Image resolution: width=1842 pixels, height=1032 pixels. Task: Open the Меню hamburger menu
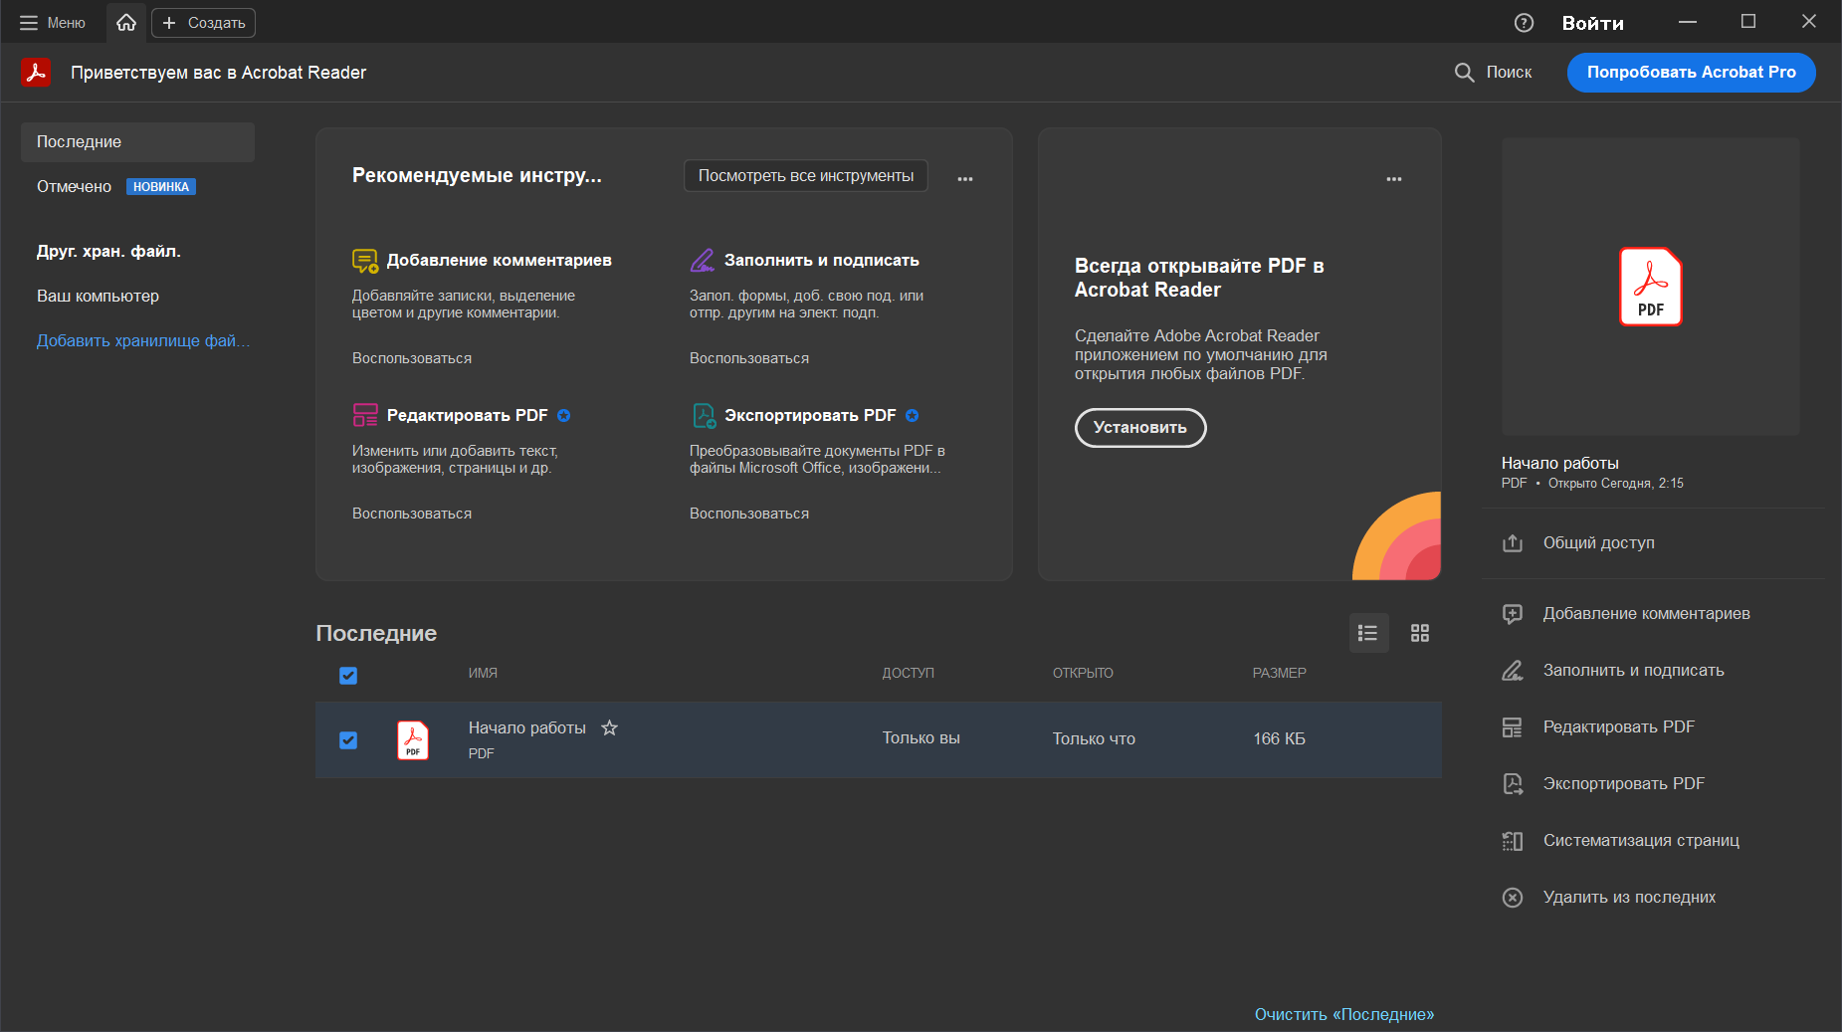53,23
